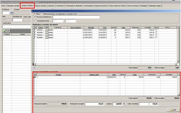
Task: Click blue checkmark below Duplicatas grid
Action: 34,68
